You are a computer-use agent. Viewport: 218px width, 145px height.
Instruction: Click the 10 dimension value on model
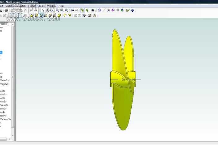pos(133,79)
